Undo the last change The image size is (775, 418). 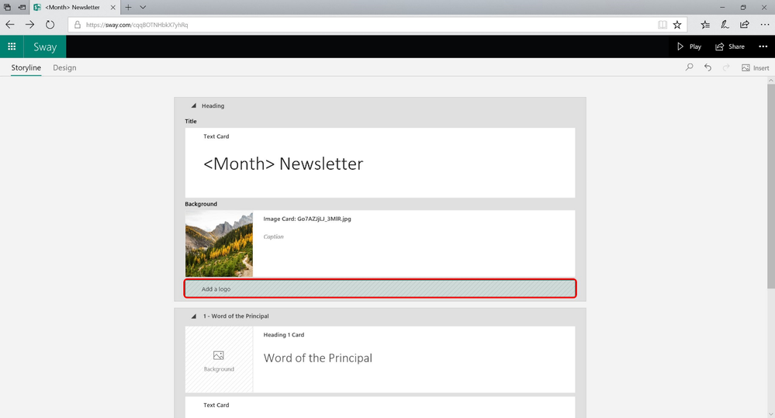[708, 67]
